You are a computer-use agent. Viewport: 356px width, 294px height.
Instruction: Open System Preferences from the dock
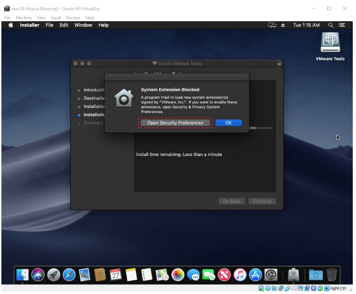click(x=270, y=275)
